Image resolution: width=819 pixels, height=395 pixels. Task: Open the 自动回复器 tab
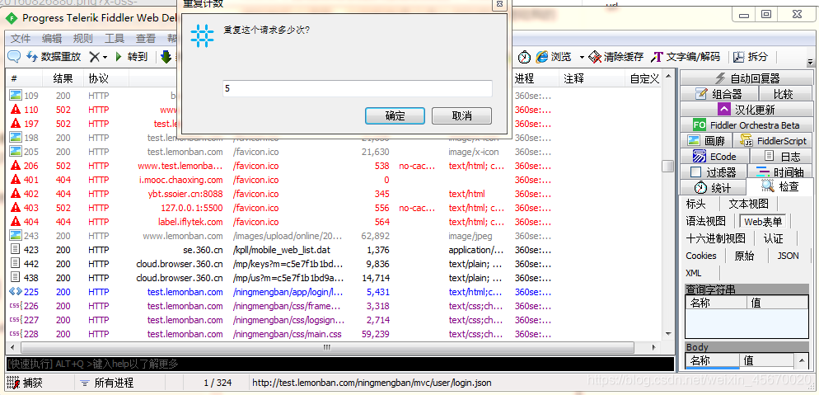747,78
